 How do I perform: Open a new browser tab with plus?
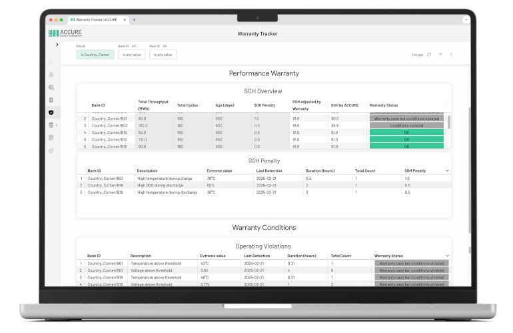(134, 20)
